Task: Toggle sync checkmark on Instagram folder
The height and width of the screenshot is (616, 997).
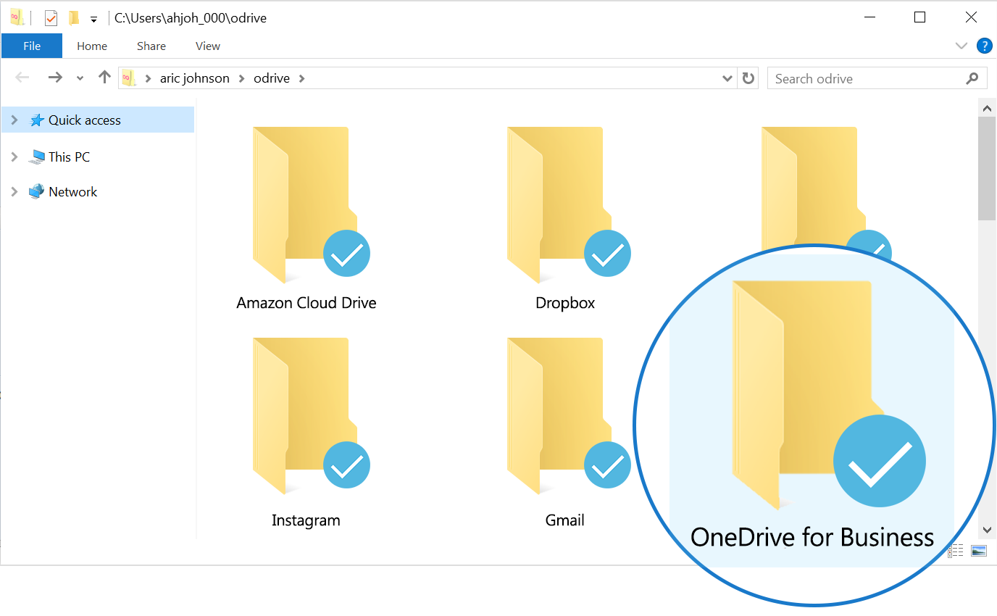Action: pyautogui.click(x=346, y=465)
